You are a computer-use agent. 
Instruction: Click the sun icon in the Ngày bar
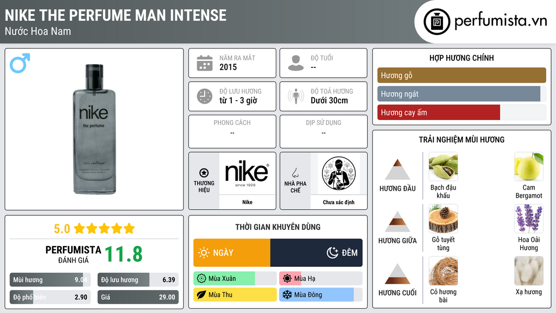204,253
